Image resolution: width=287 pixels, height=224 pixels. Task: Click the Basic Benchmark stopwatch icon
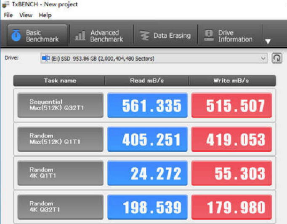(16, 36)
